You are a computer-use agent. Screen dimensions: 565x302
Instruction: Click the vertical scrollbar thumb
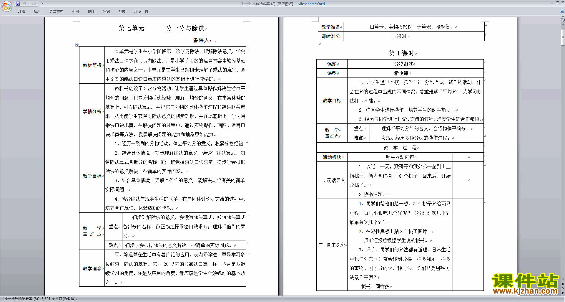click(x=563, y=37)
